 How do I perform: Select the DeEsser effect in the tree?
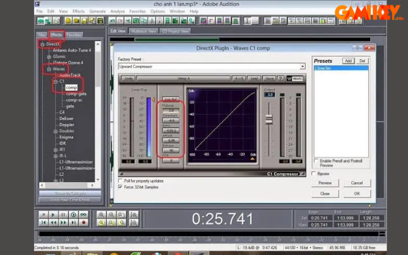click(66, 119)
